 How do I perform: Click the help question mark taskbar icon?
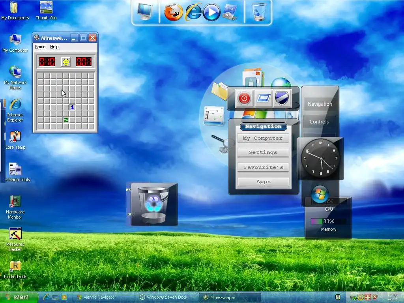(338, 297)
